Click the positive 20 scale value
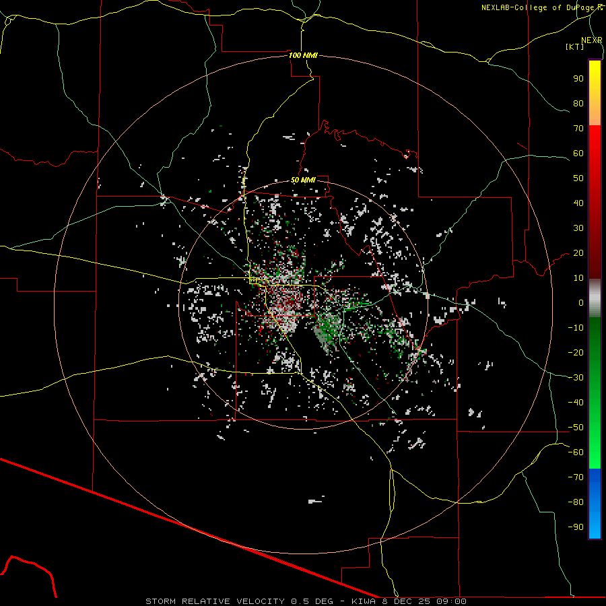606x606 pixels. [x=578, y=253]
